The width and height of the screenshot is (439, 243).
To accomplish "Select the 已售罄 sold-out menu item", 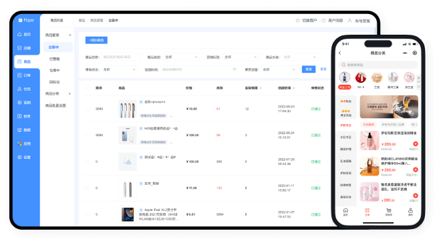I will [x=55, y=59].
